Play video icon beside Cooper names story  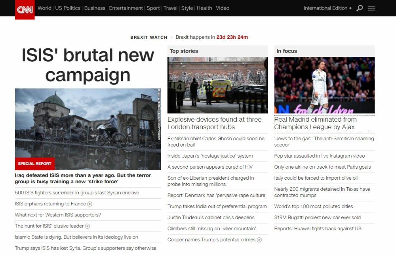(x=259, y=240)
